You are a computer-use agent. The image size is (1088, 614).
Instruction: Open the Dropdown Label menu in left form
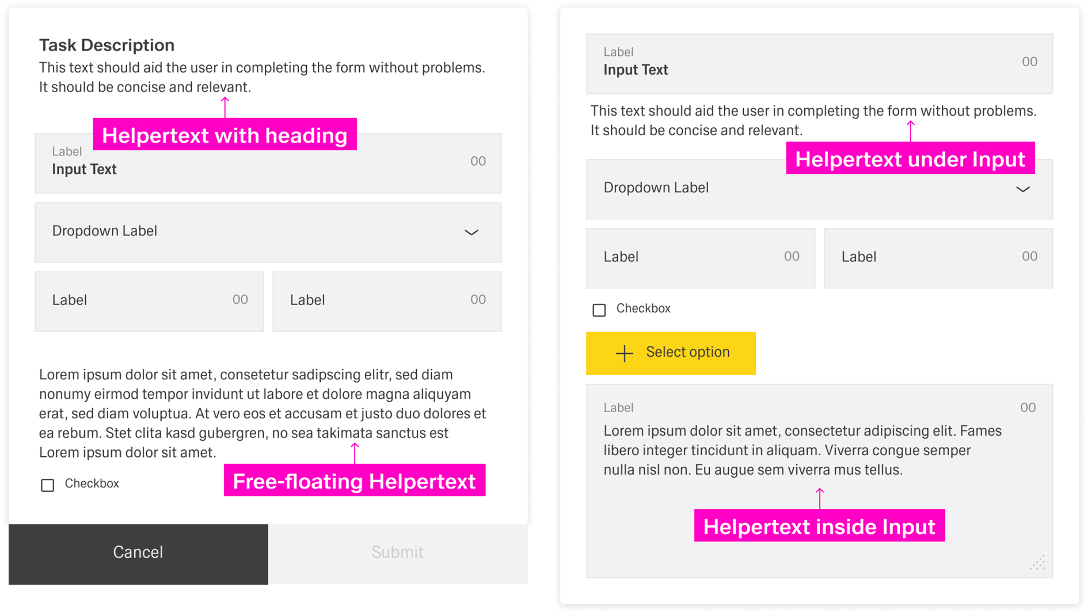(268, 232)
